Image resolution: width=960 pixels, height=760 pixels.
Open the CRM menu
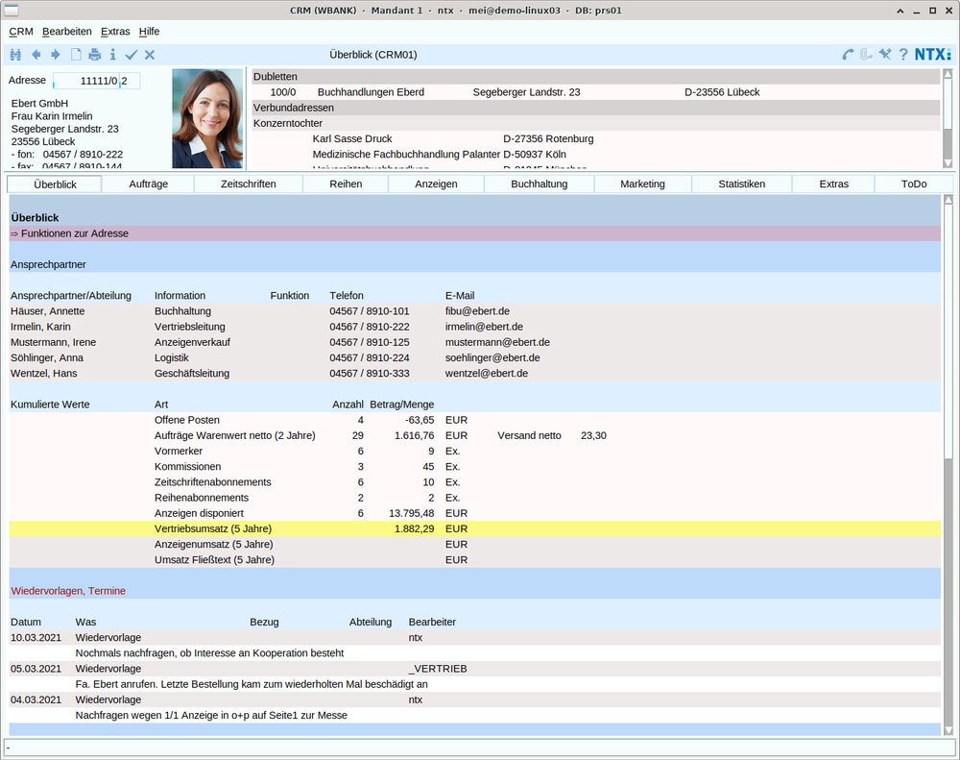click(x=20, y=32)
